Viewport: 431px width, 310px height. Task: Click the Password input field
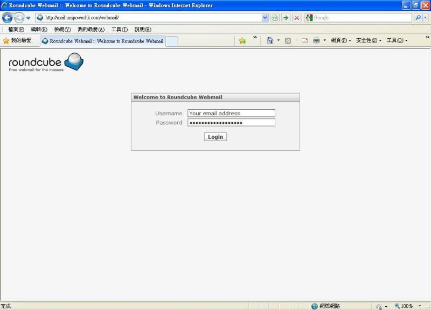coord(231,123)
